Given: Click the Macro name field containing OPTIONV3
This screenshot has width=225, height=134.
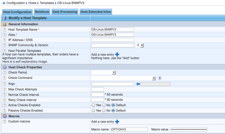Looking at the screenshot, I should [x=129, y=129].
